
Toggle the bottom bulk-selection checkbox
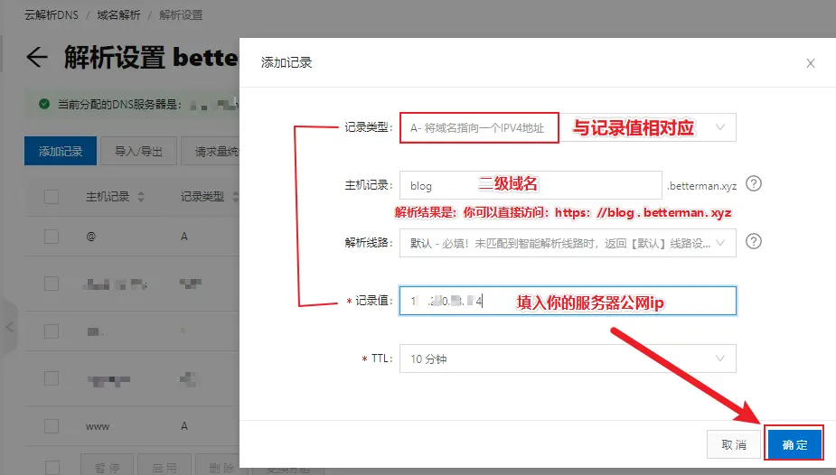[x=52, y=468]
